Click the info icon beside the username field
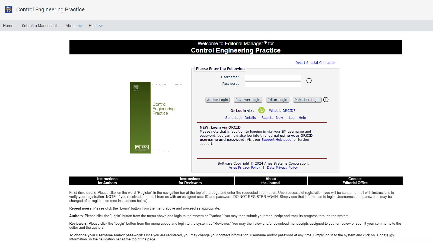The height and width of the screenshot is (245, 433). pos(309,81)
